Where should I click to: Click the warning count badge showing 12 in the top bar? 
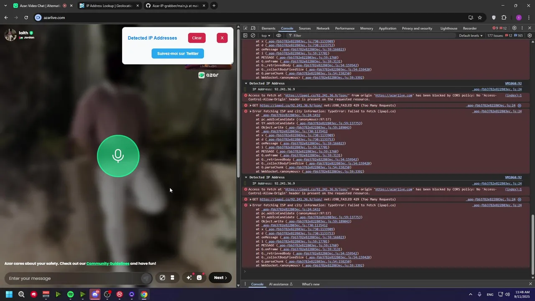point(503,28)
